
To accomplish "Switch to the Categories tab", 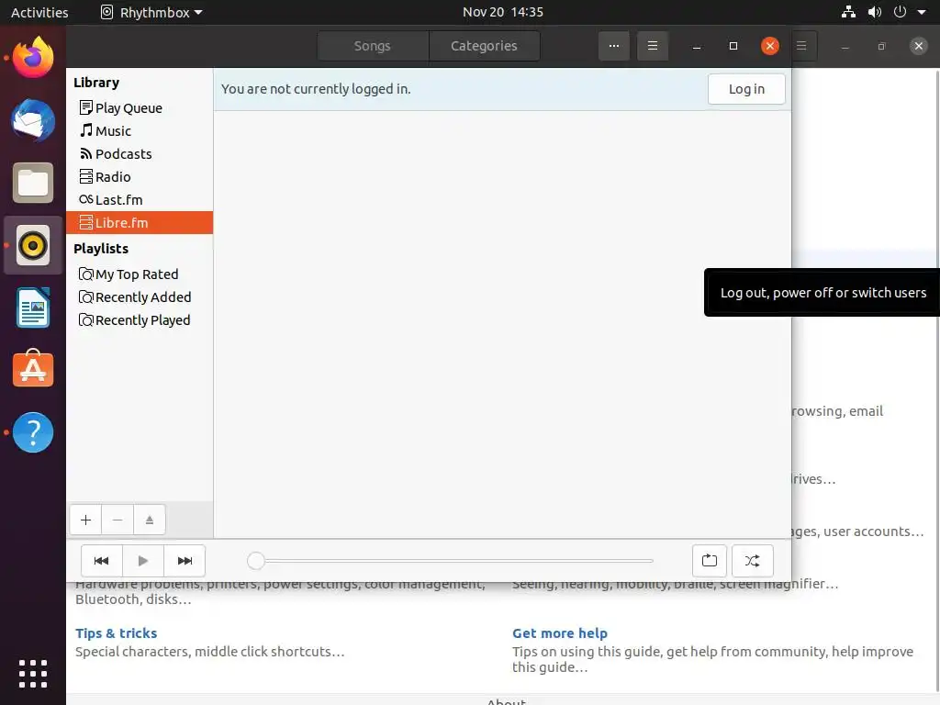I will coord(484,46).
